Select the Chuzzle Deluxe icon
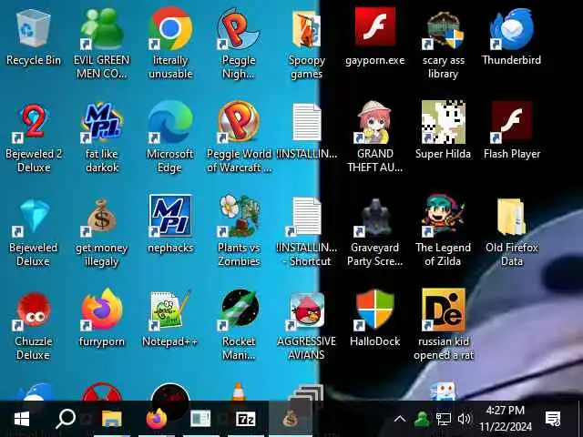583x437 pixels. point(33,310)
